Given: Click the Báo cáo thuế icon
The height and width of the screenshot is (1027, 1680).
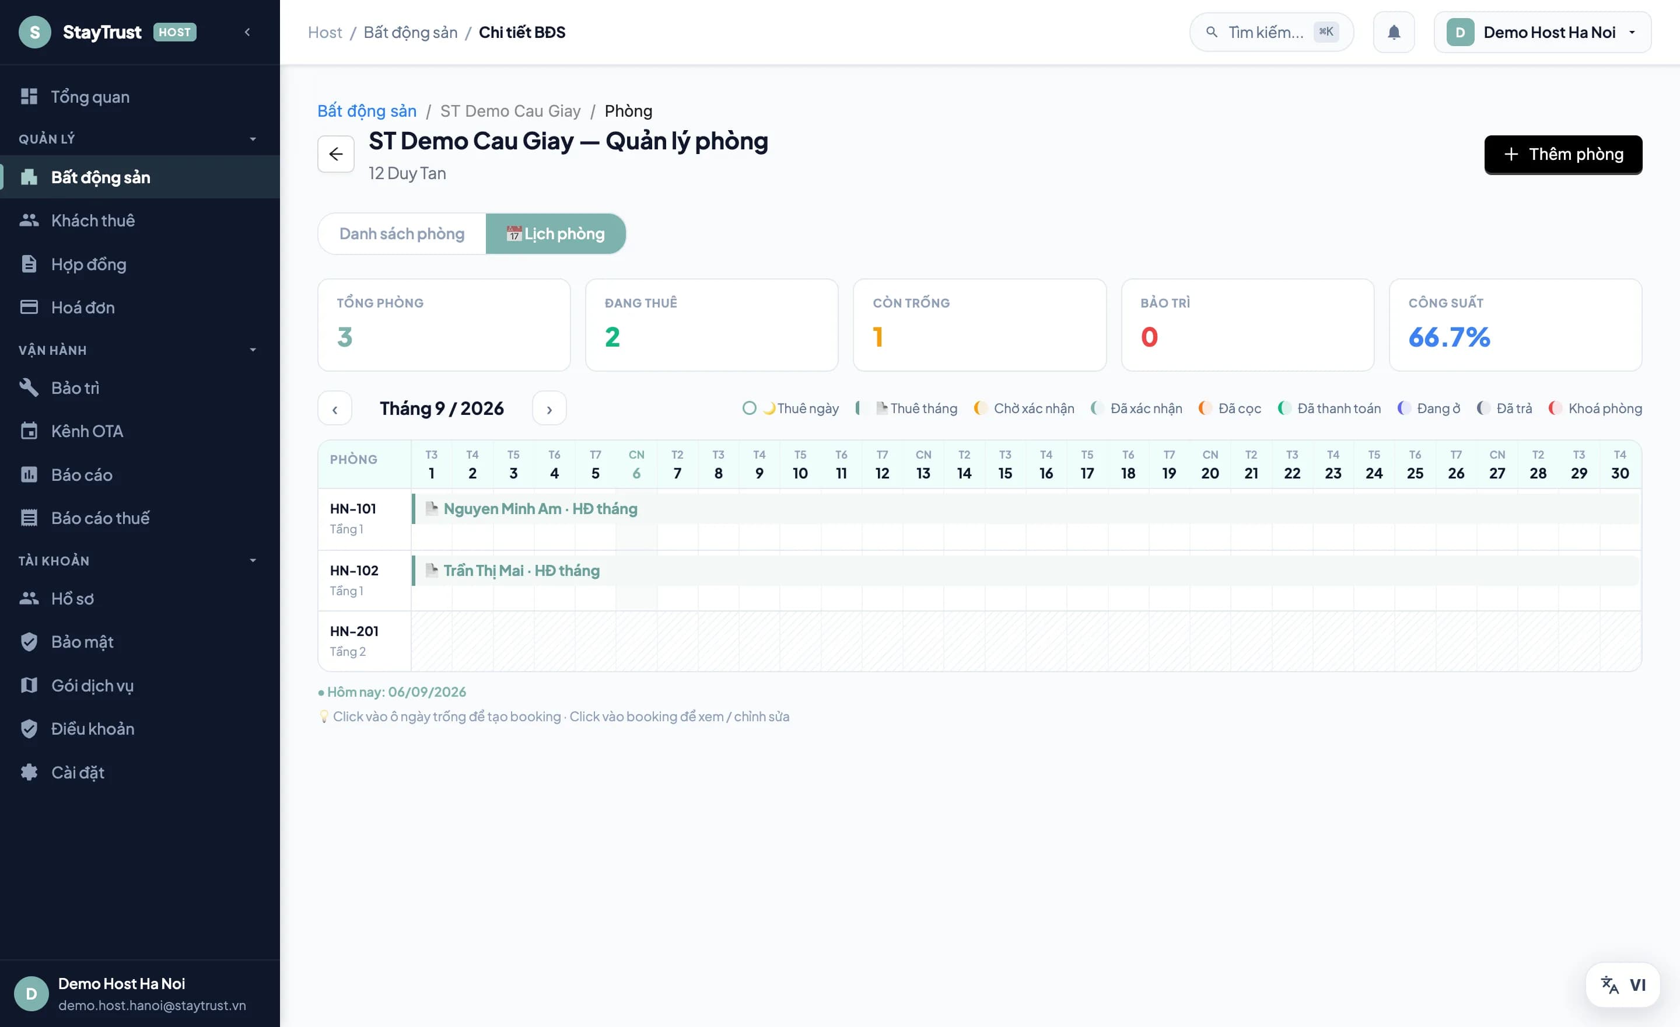Looking at the screenshot, I should coord(29,518).
